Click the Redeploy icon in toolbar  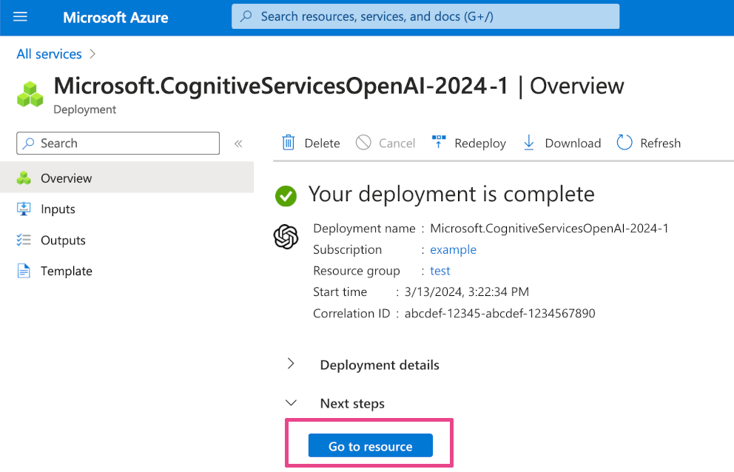[x=439, y=143]
